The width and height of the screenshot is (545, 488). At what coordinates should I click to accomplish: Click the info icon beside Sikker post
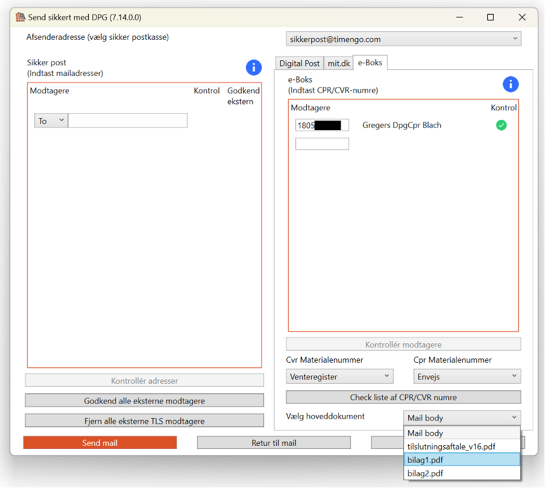253,67
